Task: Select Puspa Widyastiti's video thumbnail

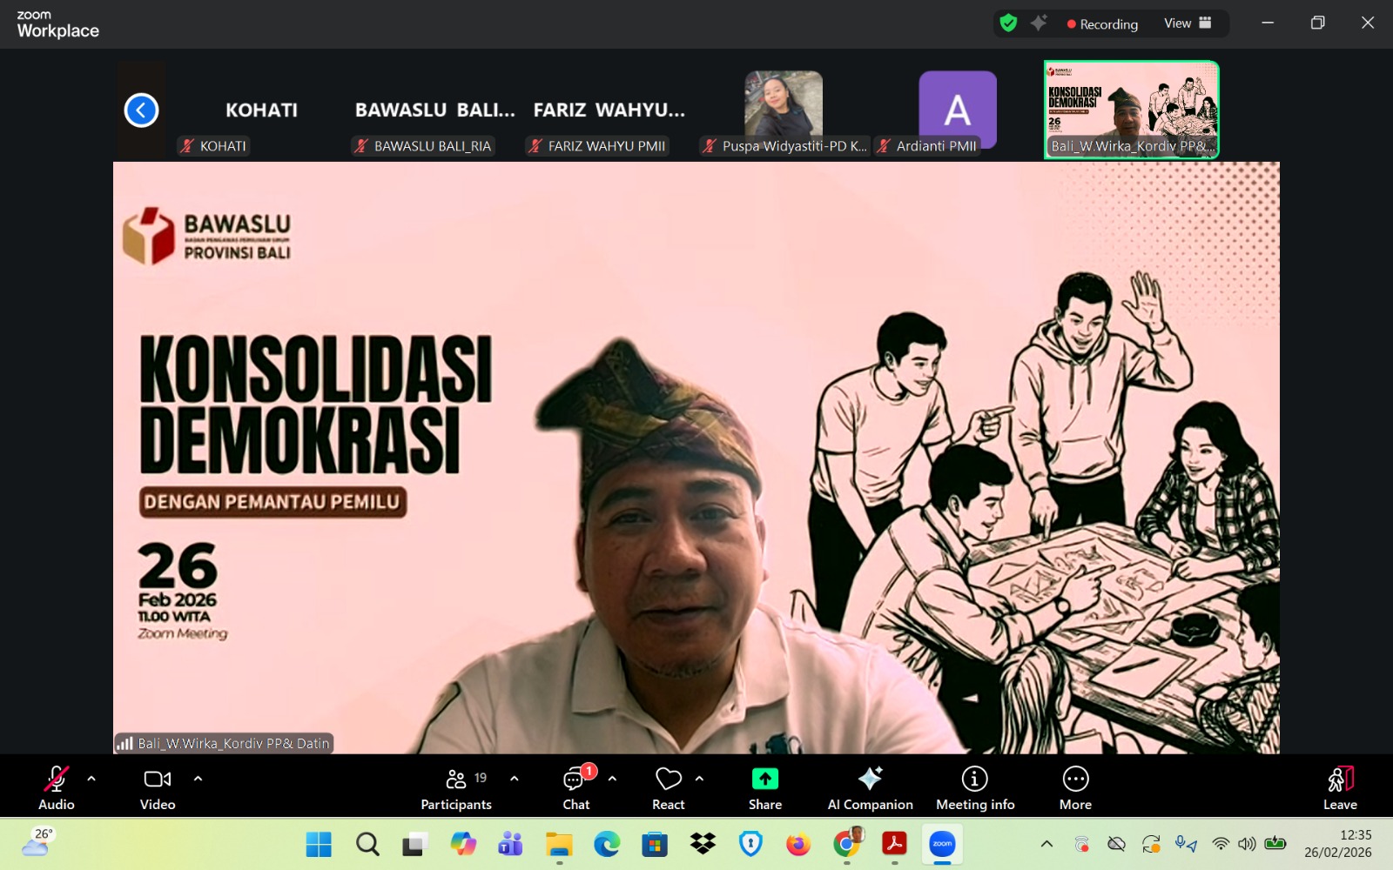Action: coord(784,109)
